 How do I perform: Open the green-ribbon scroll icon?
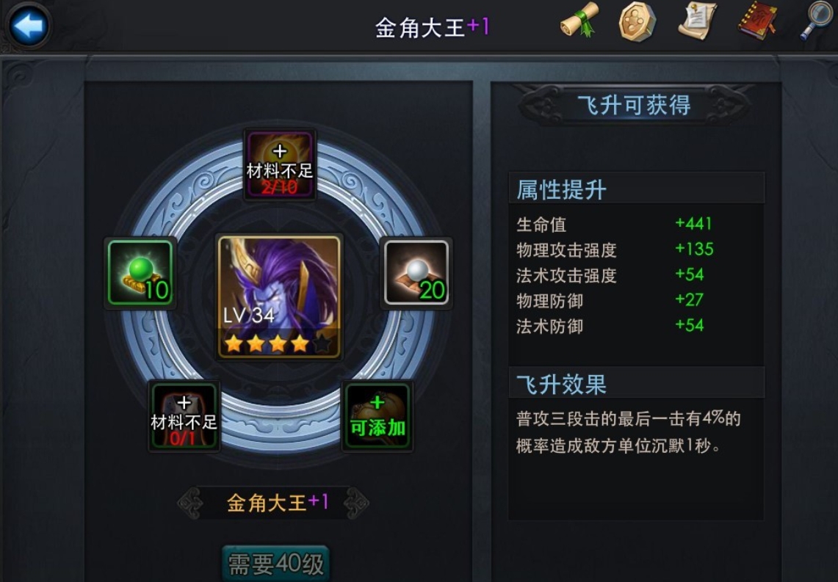coord(579,21)
